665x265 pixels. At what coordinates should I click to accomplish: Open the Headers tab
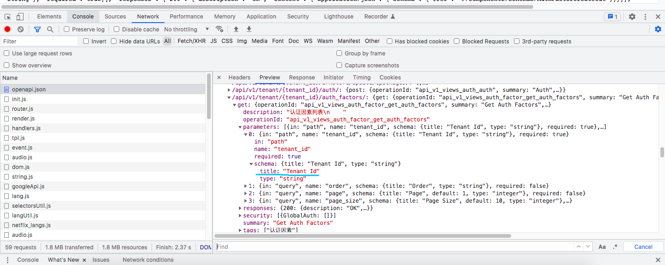[x=239, y=78]
